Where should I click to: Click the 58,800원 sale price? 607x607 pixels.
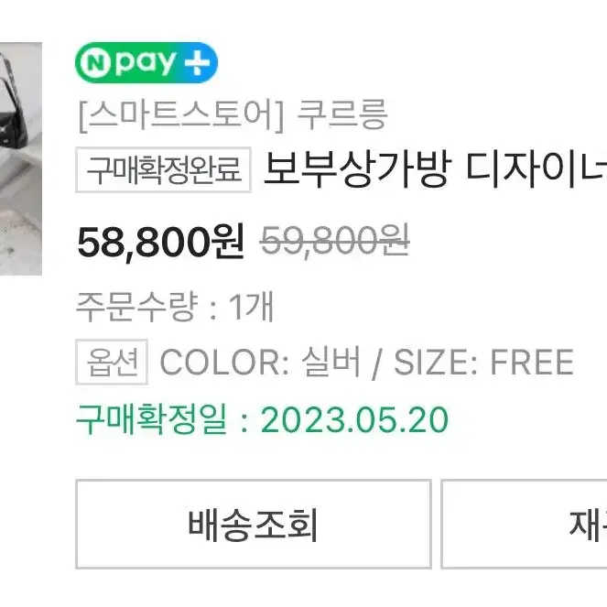[x=160, y=243]
